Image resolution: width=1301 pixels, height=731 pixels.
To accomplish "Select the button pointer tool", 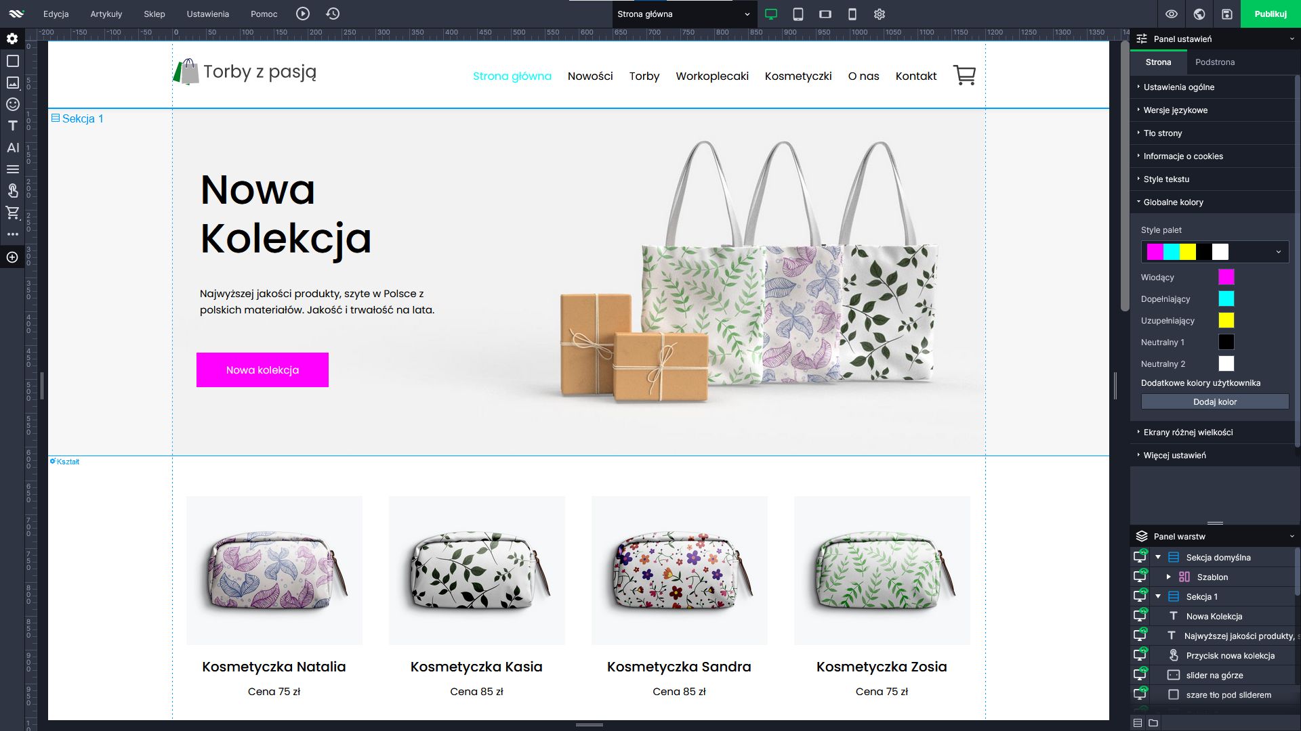I will [12, 191].
